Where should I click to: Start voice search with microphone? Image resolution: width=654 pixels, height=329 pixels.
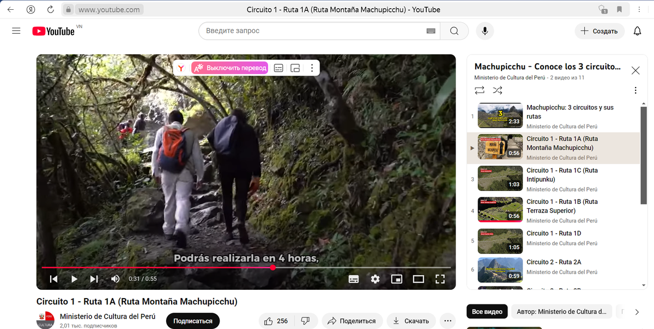tap(485, 31)
